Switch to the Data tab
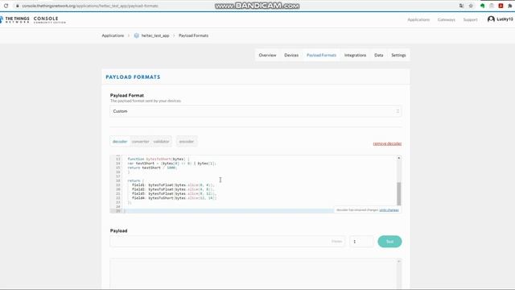This screenshot has height=290, width=515. click(x=379, y=56)
